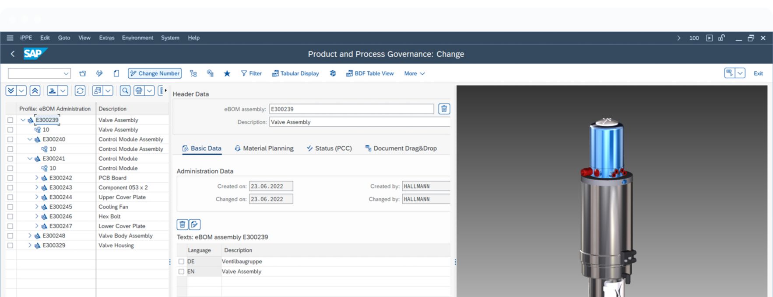The width and height of the screenshot is (773, 297).
Task: Open the More dropdown in the toolbar
Action: click(414, 73)
